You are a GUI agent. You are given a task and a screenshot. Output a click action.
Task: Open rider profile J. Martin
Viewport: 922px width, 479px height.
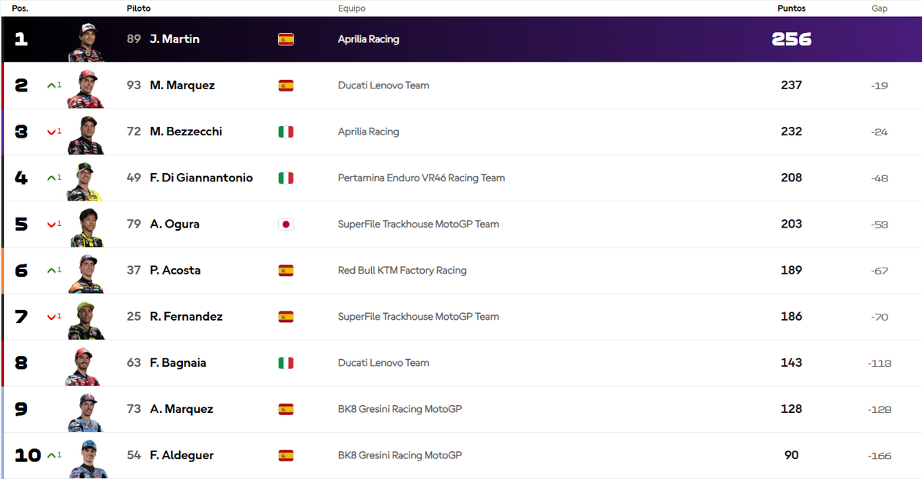pos(174,39)
